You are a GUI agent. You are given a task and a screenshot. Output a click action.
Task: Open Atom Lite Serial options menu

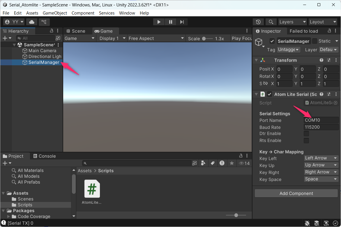336,94
